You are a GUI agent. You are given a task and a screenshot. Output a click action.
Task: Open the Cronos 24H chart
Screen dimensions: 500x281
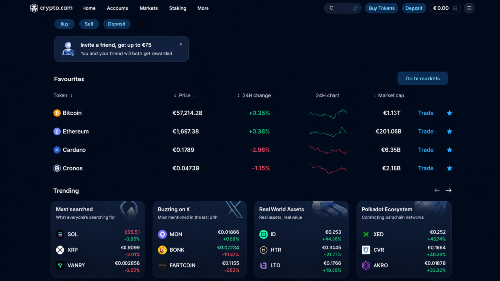point(328,168)
